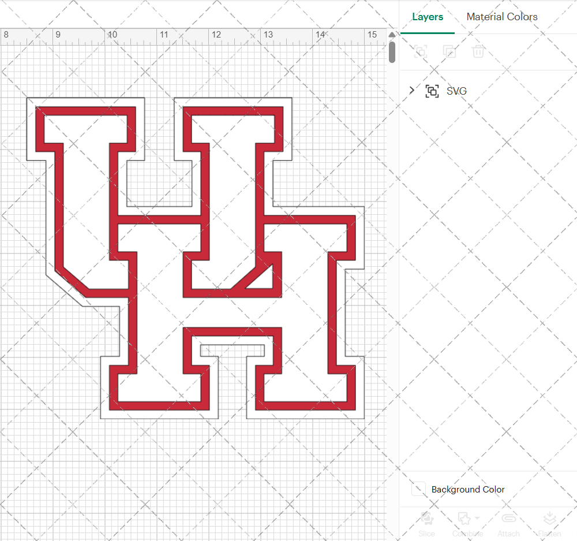
Task: Open the Material Colors tab
Action: pyautogui.click(x=501, y=17)
